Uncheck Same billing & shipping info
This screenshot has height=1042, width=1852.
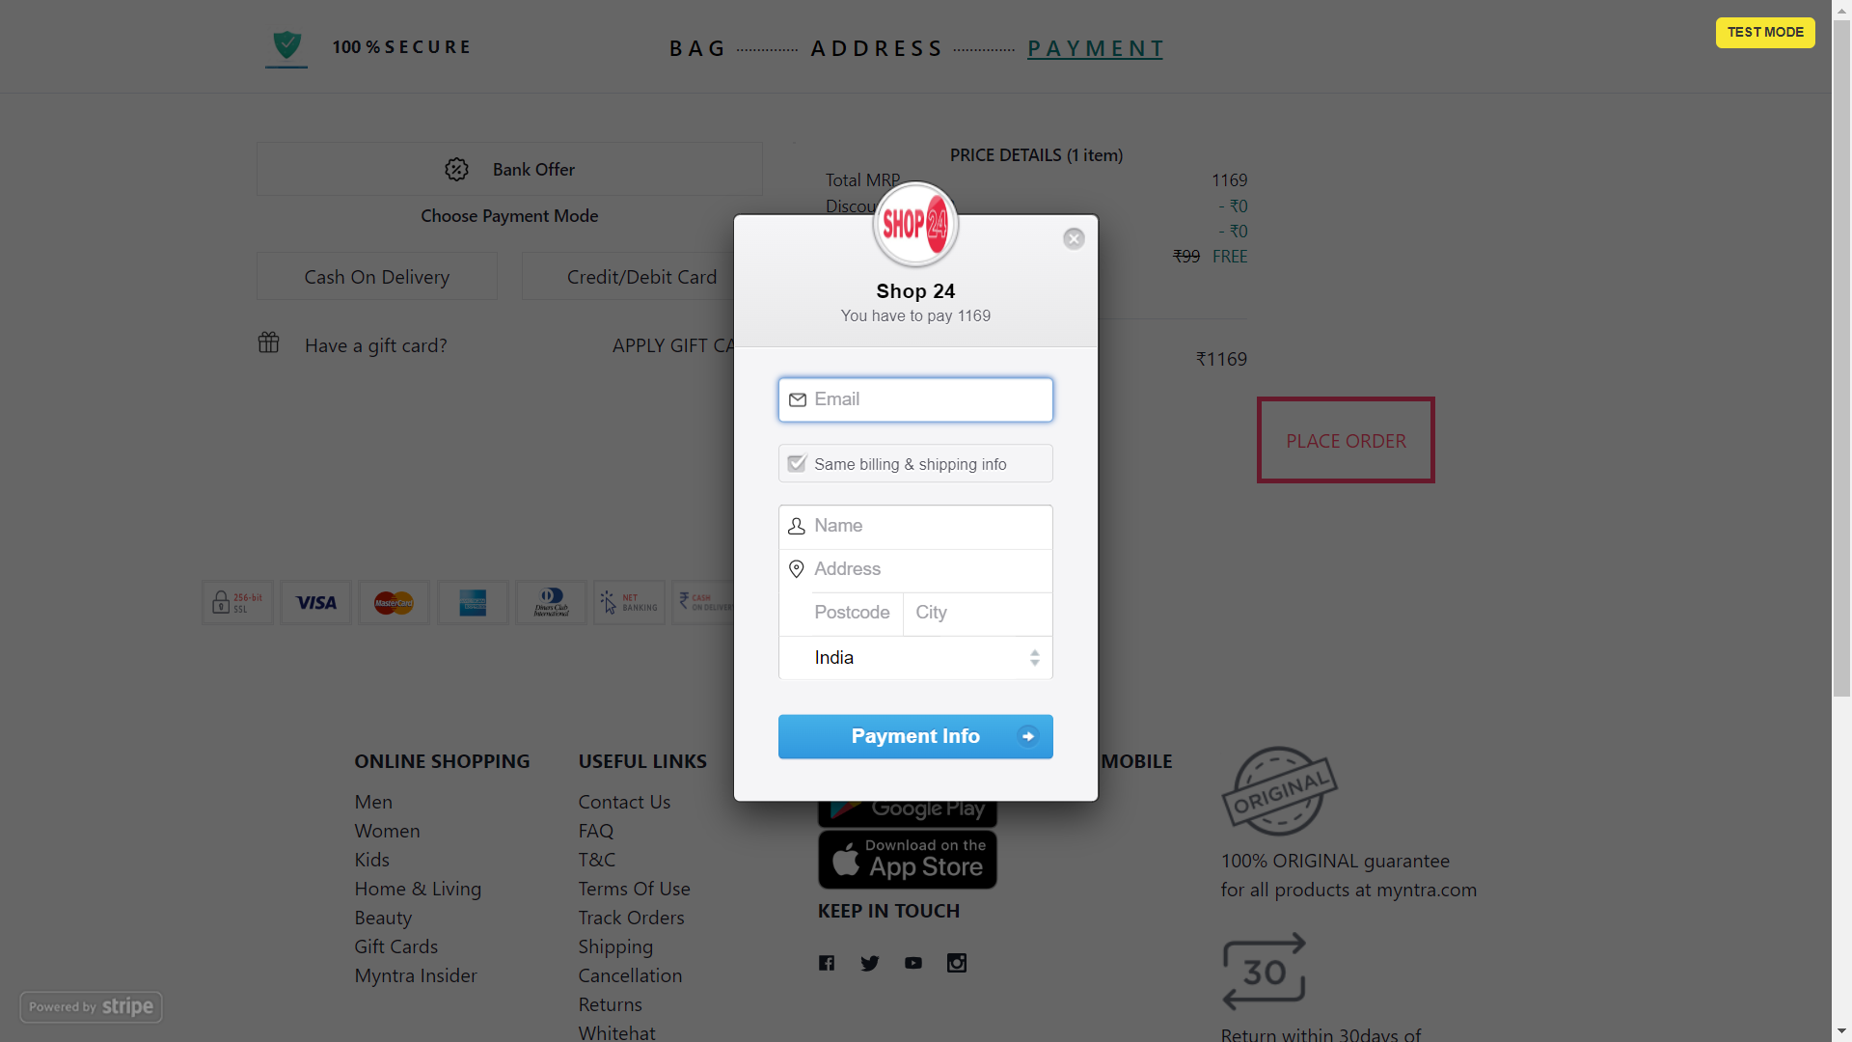[x=797, y=463]
